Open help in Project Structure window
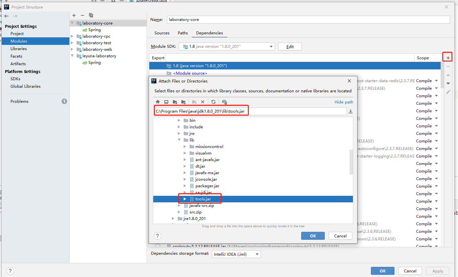The width and height of the screenshot is (458, 277). click(x=10, y=271)
